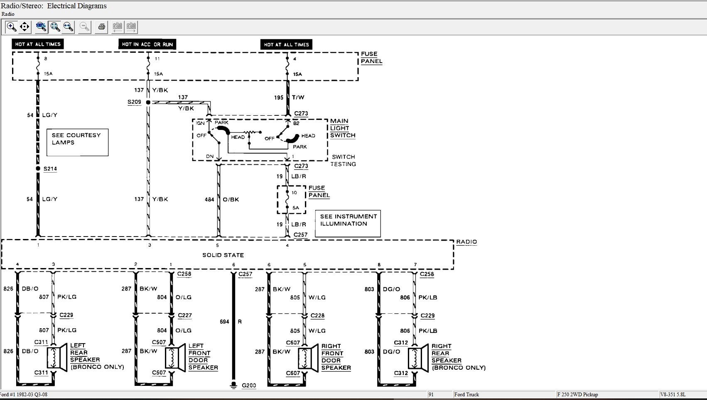
Task: Select the zoom in magnifier tool
Action: click(x=11, y=27)
